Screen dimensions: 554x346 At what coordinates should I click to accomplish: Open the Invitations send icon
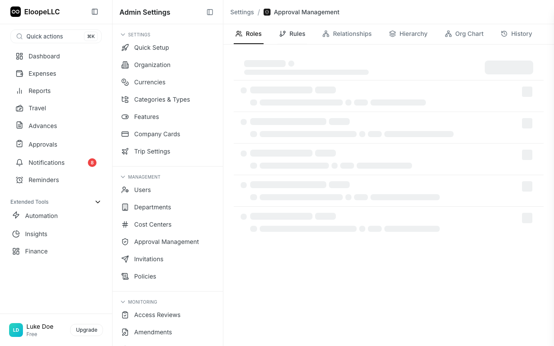125,259
